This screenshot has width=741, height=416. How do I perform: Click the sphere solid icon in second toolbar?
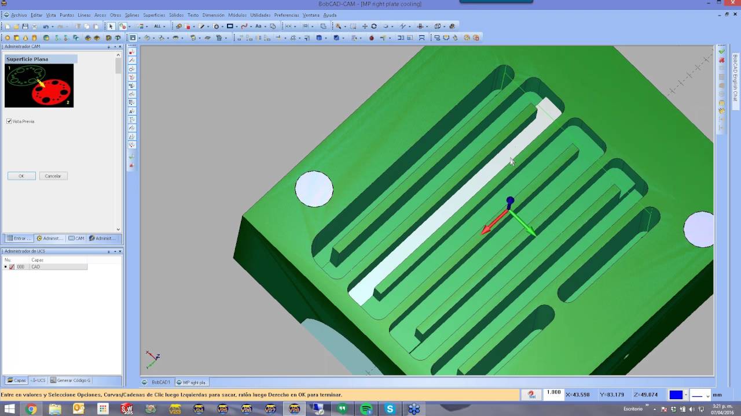point(8,38)
